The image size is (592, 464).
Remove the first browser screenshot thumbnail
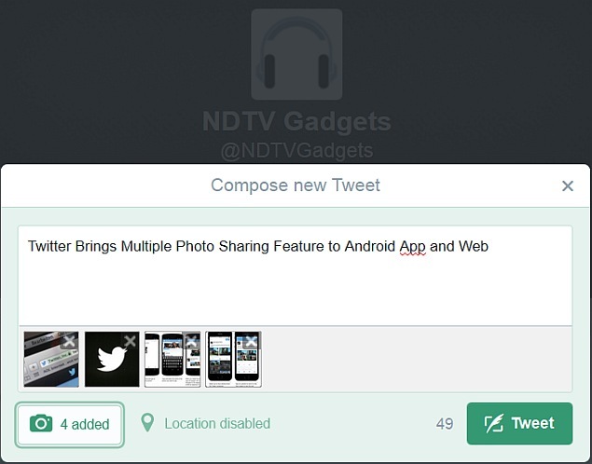(x=69, y=342)
